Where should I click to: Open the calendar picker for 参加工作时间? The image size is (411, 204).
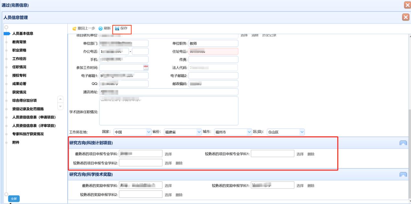[x=146, y=68]
